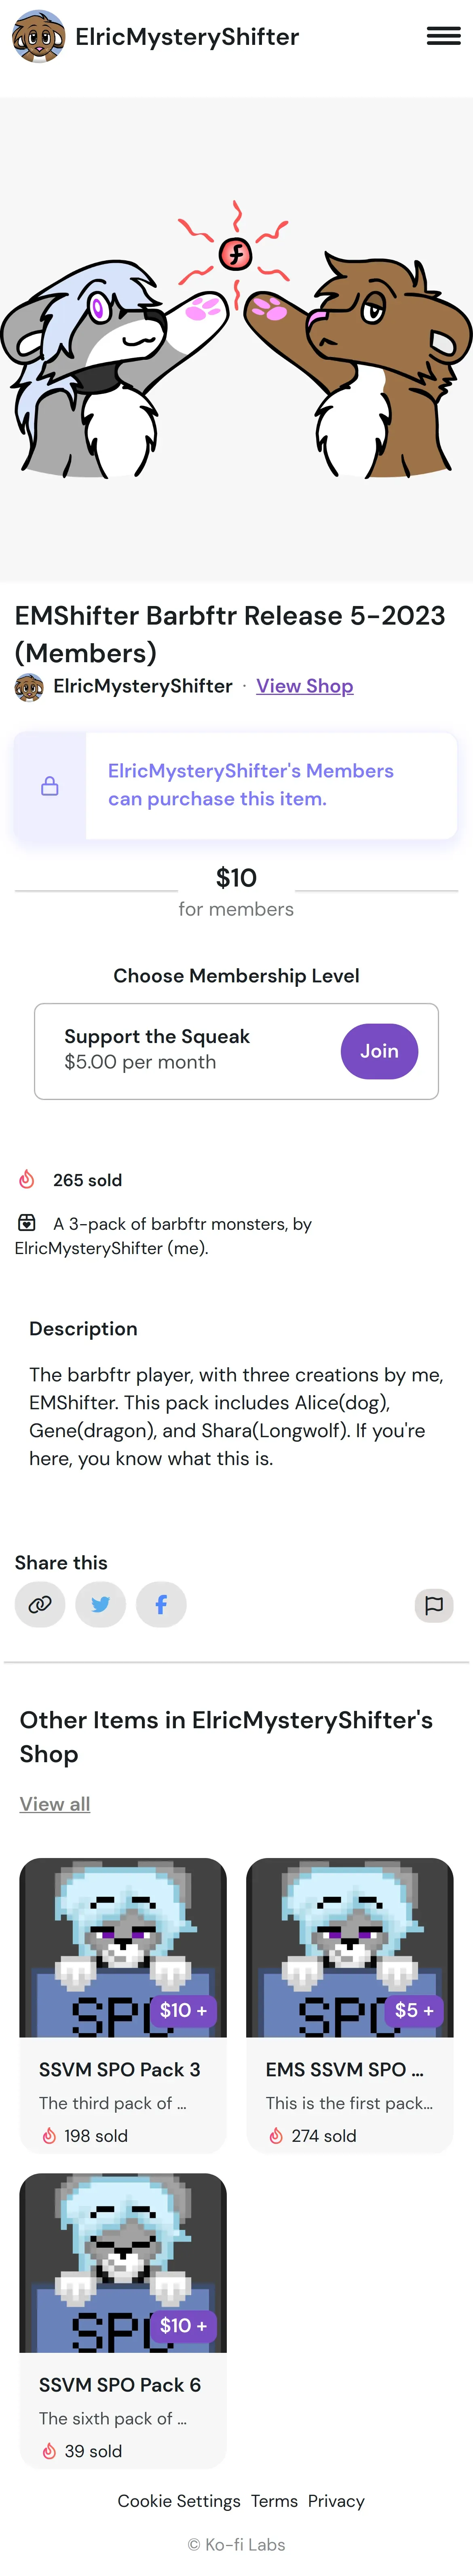
Task: Open the Terms footer link
Action: [x=274, y=2500]
